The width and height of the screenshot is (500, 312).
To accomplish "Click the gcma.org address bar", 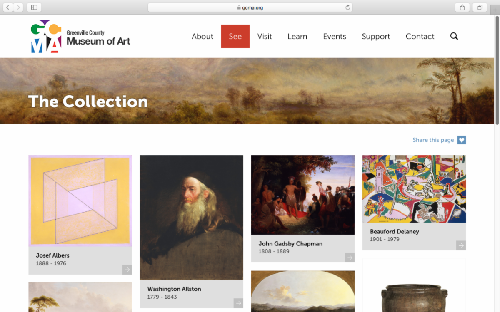I will point(250,7).
